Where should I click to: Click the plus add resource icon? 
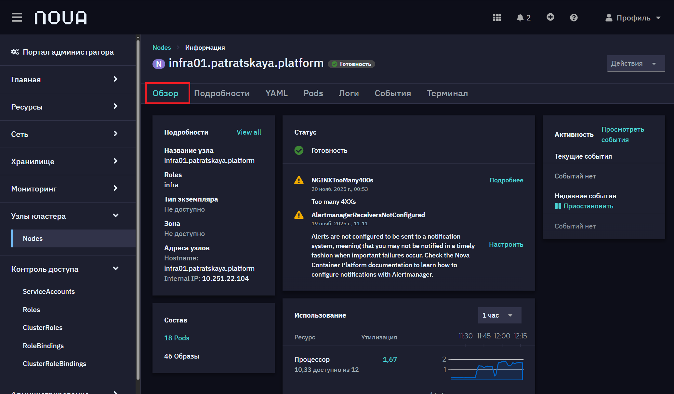[550, 17]
